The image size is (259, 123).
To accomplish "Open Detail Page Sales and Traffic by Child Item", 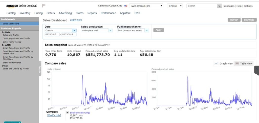I will click(18, 58).
